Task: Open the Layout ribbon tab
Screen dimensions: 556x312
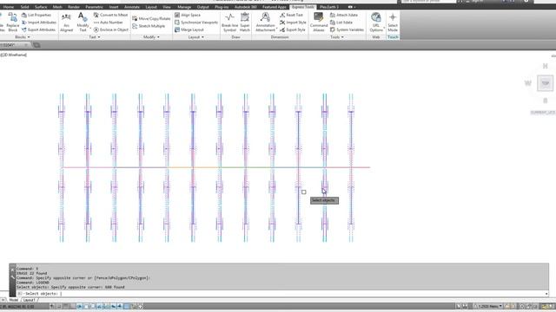Action: (x=151, y=7)
